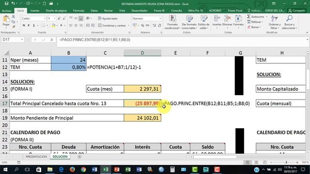Increase font size with larger A icon
Screen dimensions: 310x174
tap(59, 18)
